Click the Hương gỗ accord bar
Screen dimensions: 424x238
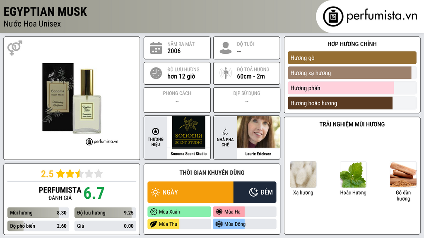point(352,58)
